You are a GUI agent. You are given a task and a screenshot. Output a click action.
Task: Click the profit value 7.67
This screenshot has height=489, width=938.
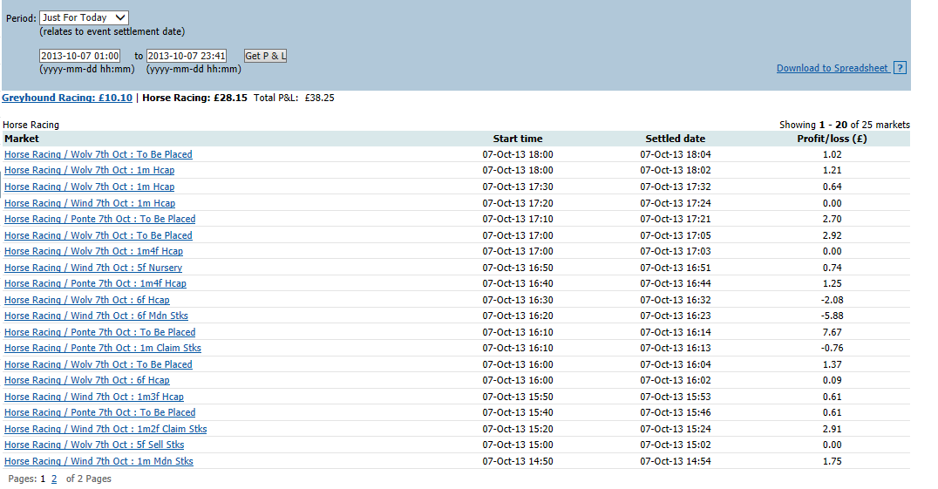[833, 332]
